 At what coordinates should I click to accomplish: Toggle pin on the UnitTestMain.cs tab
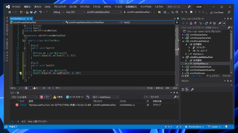coord(28,19)
